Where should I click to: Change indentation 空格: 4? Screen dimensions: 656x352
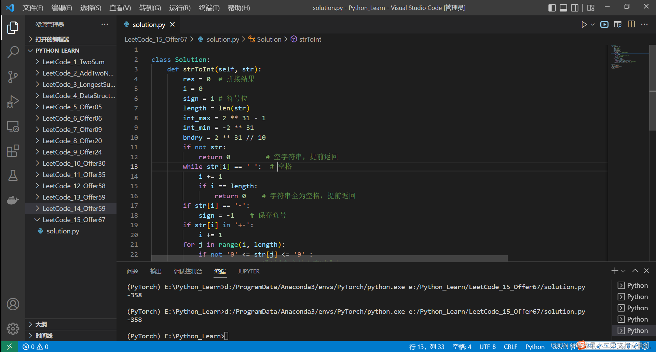pyautogui.click(x=462, y=347)
